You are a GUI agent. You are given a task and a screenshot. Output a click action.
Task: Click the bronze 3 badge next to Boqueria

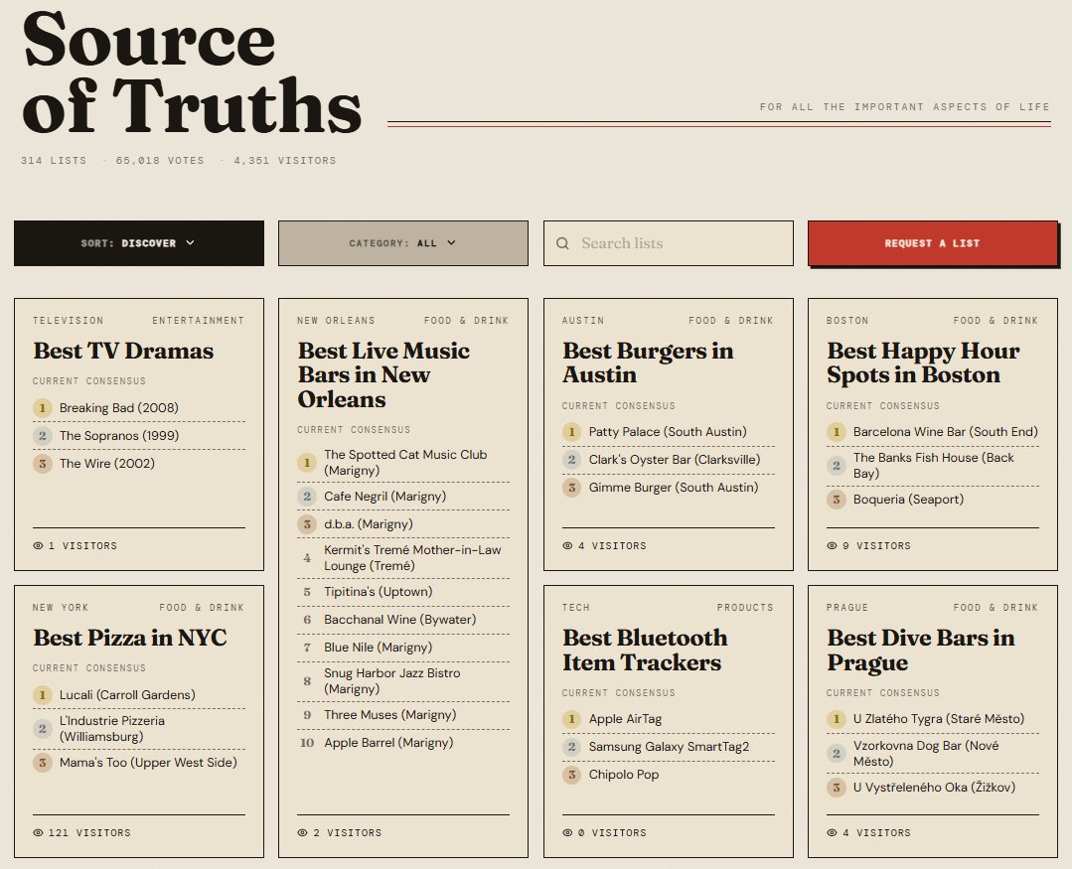pos(837,500)
